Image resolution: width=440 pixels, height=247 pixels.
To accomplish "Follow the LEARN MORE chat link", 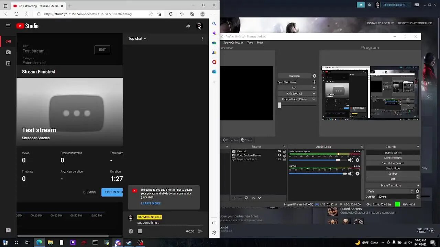I will pyautogui.click(x=151, y=203).
